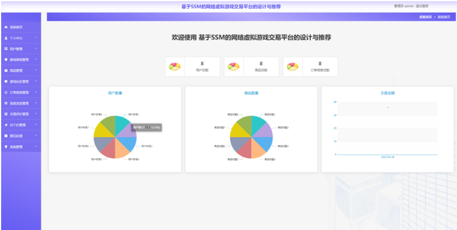Click the grid icon for 交易评价管理
Viewport: 457px width, 230px height.
[6, 114]
